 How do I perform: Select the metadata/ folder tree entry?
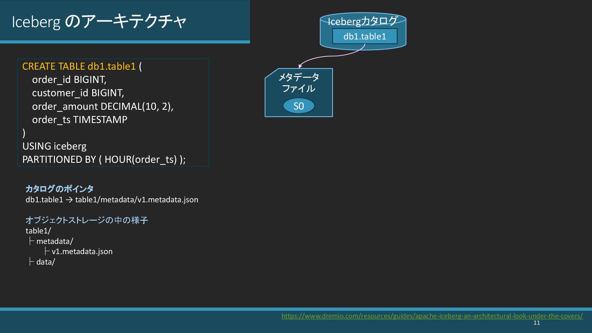click(55, 241)
